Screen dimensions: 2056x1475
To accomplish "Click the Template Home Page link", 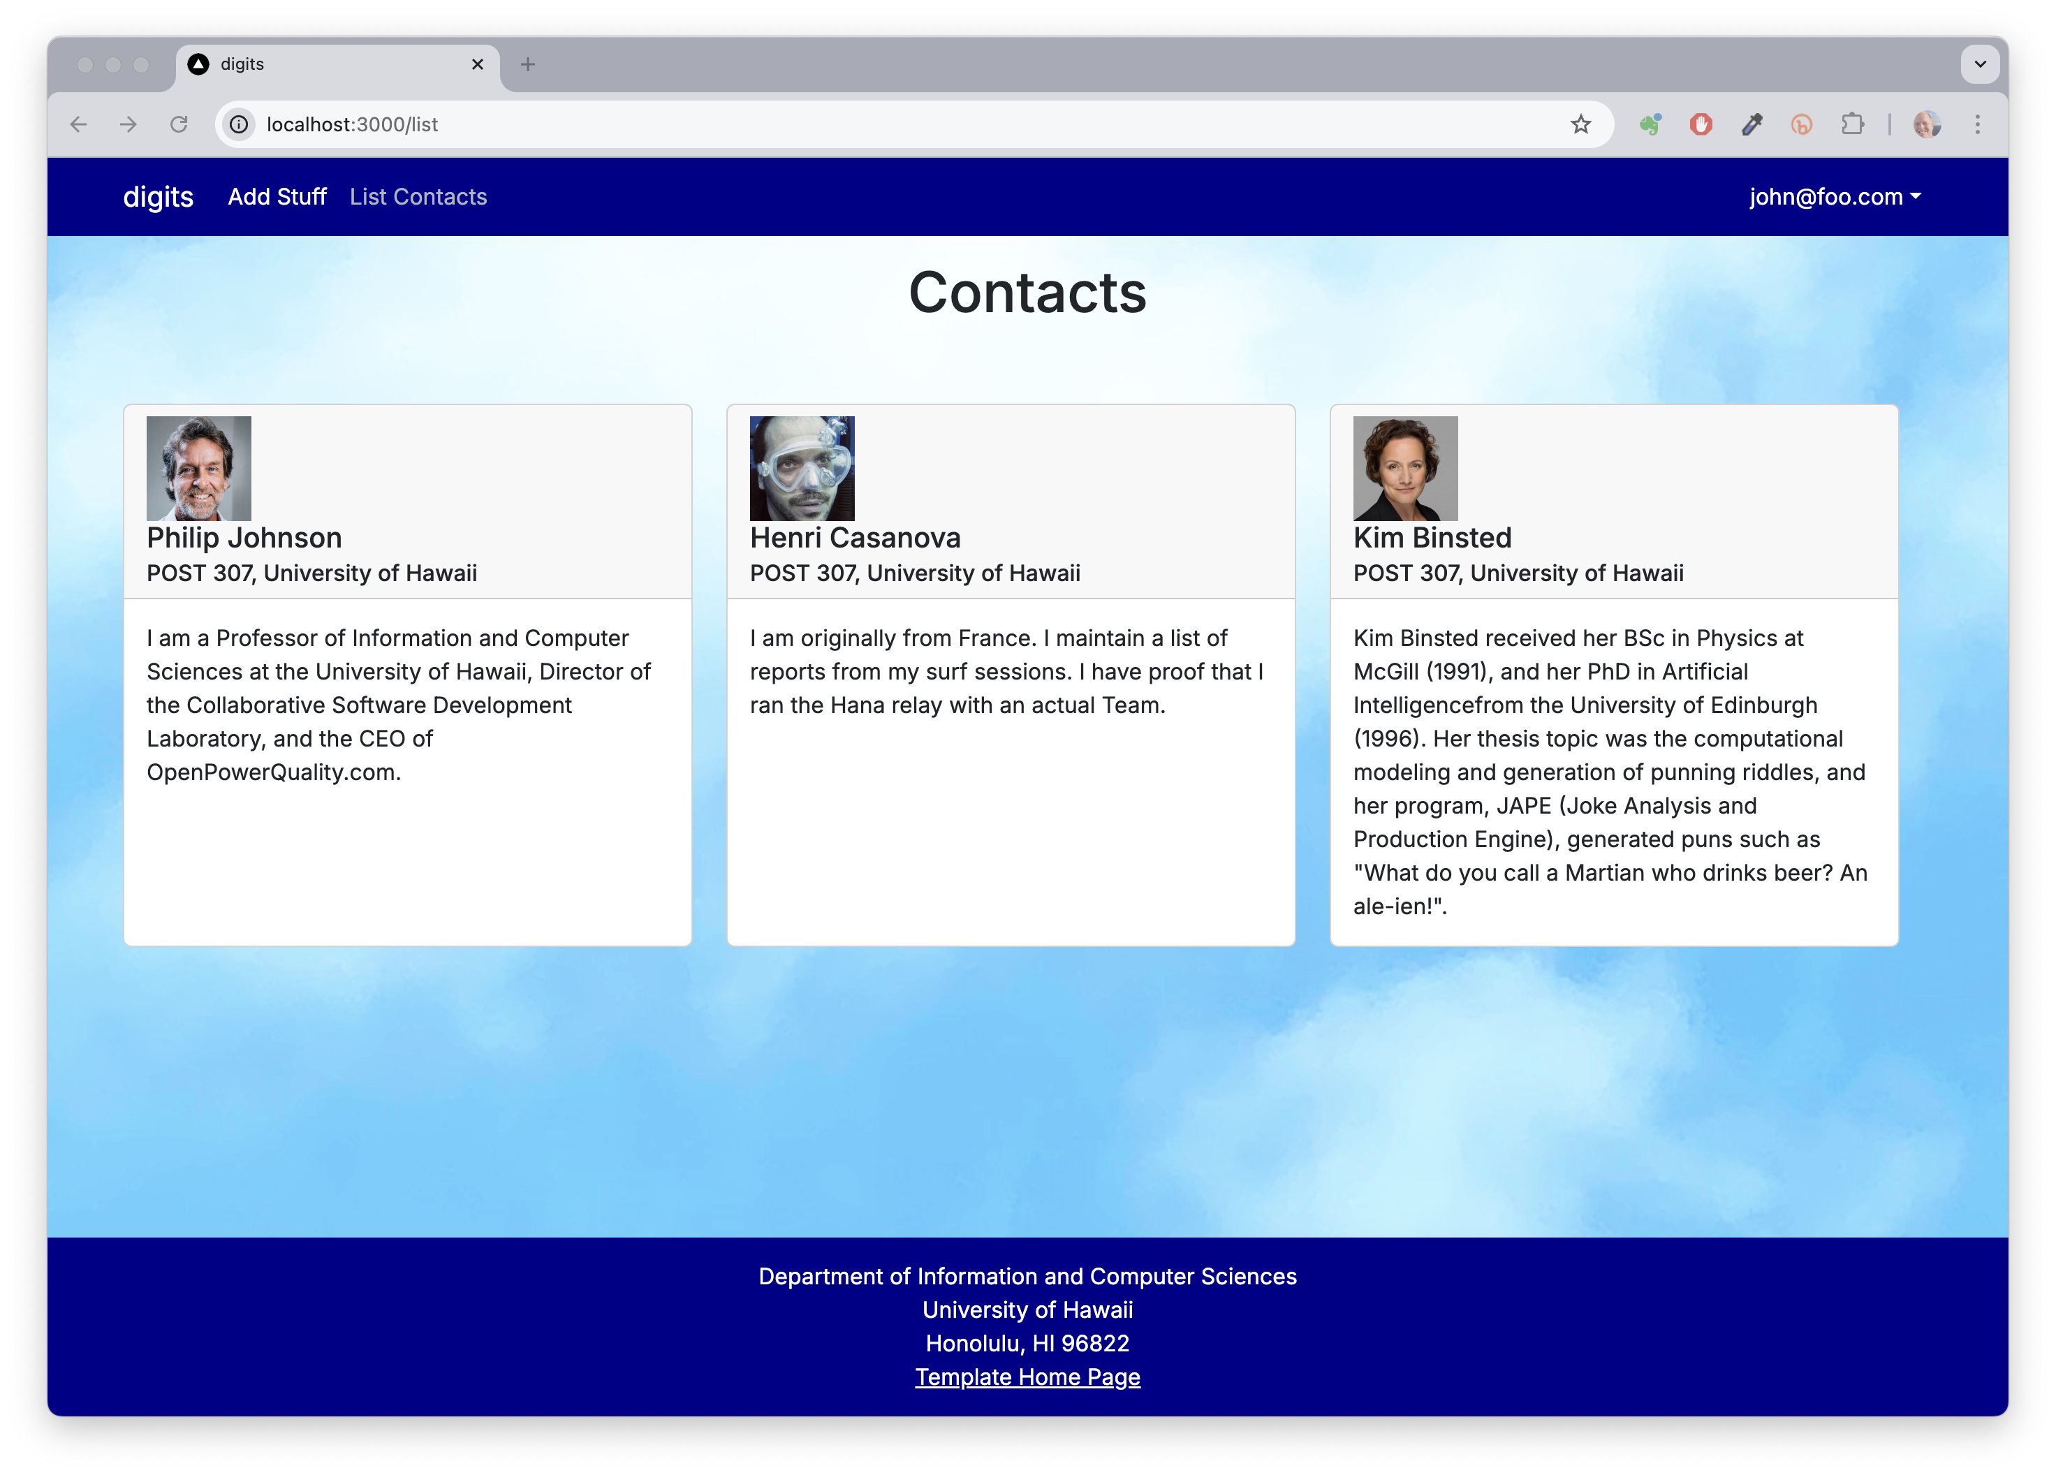I will (1027, 1377).
